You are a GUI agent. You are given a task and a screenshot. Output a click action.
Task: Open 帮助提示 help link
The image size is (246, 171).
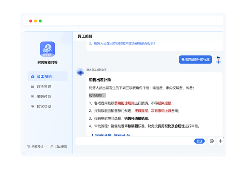[x=58, y=147]
